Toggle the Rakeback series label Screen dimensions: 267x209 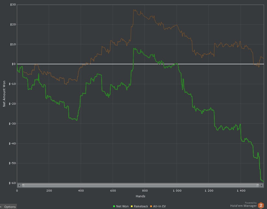pos(141,207)
